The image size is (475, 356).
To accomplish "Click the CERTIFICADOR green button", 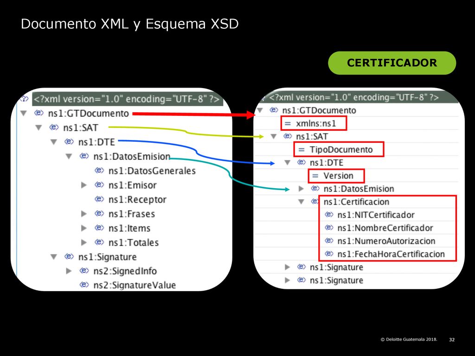I will 392,63.
